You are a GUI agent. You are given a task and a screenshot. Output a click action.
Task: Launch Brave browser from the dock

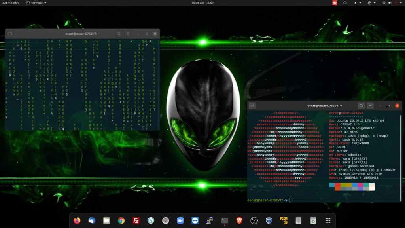239,220
